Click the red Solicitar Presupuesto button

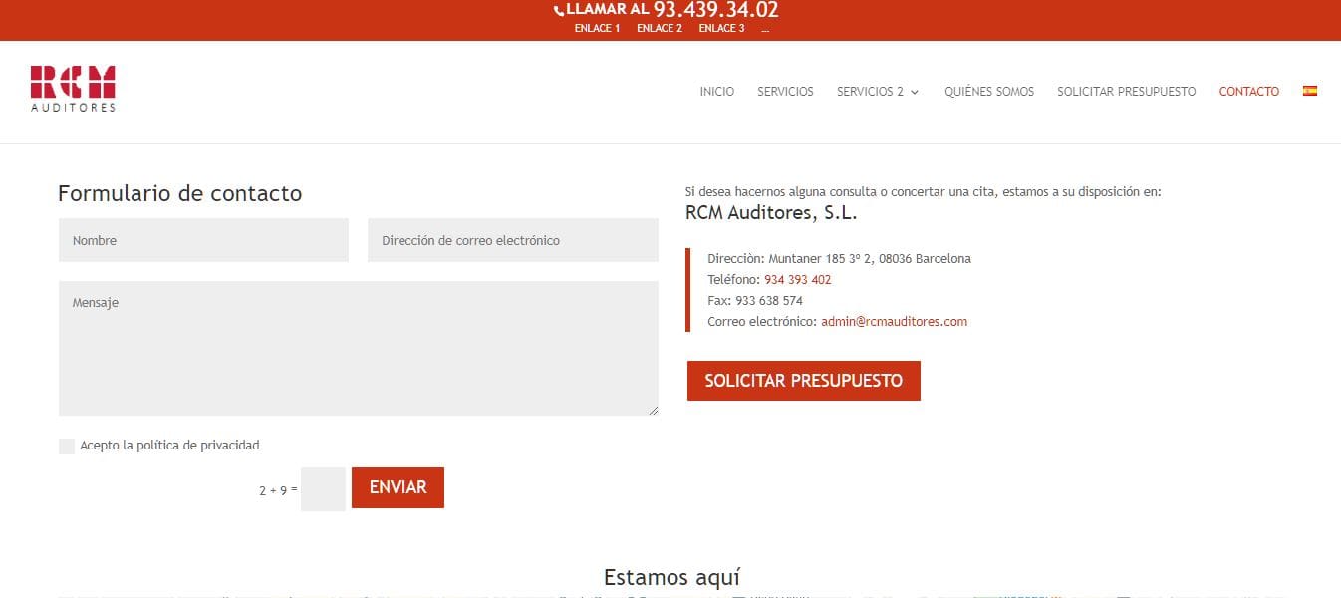coord(803,381)
